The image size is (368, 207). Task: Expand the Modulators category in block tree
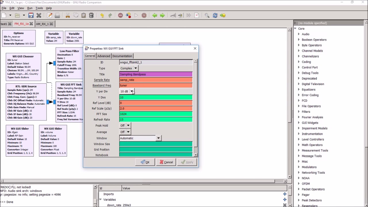tap(299, 167)
